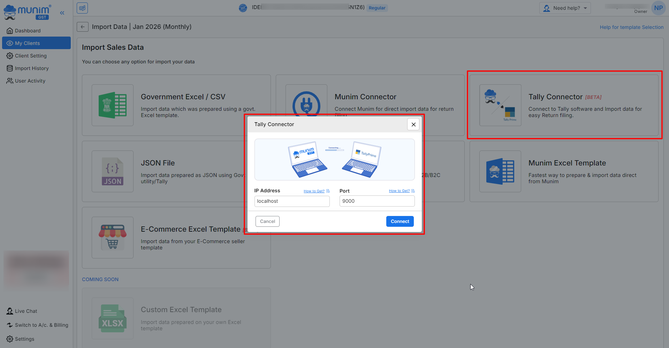Open Dashboard from the sidebar
669x348 pixels.
[28, 31]
